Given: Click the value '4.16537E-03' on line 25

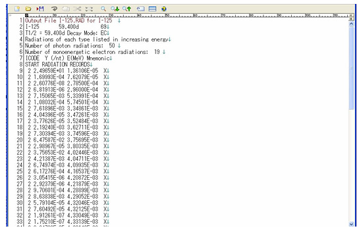Looking at the screenshot, I should coord(82,171).
